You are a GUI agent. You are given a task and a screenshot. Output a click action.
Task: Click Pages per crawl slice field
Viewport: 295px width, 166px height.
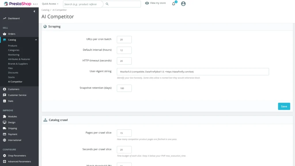tap(124, 133)
